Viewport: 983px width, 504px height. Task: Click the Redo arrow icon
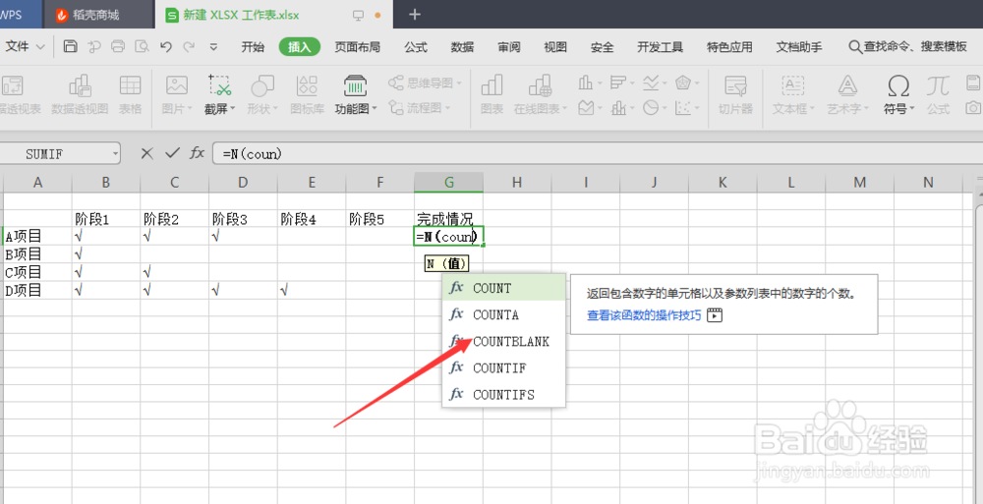(189, 46)
